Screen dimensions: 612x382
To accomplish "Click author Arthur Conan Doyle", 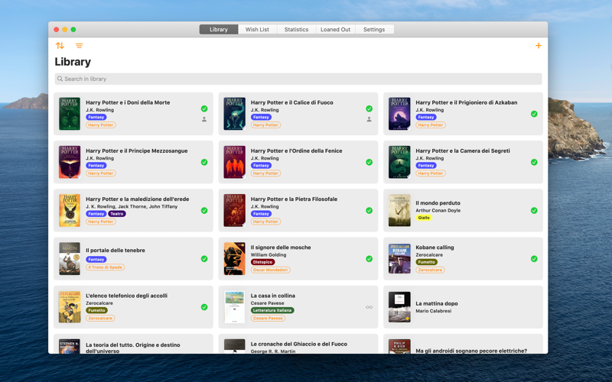I will coord(438,211).
